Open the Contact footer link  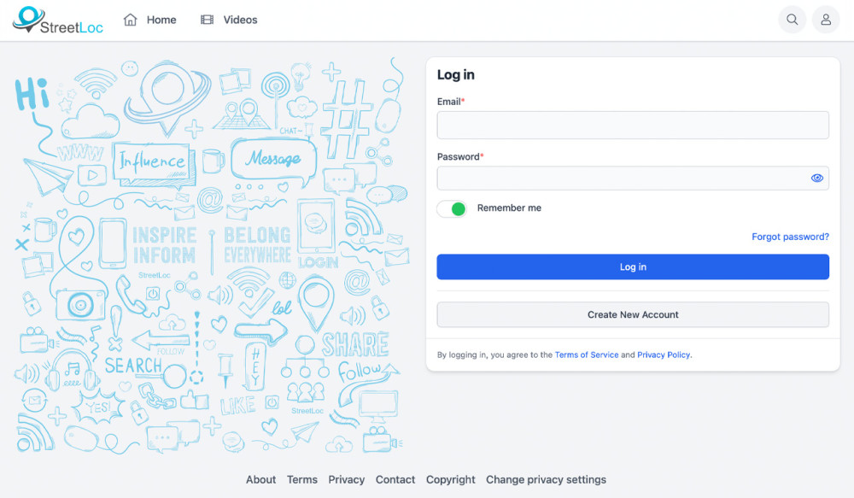pyautogui.click(x=395, y=479)
